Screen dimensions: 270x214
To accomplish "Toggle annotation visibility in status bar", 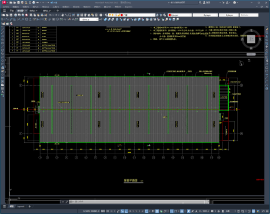I will [x=189, y=211].
